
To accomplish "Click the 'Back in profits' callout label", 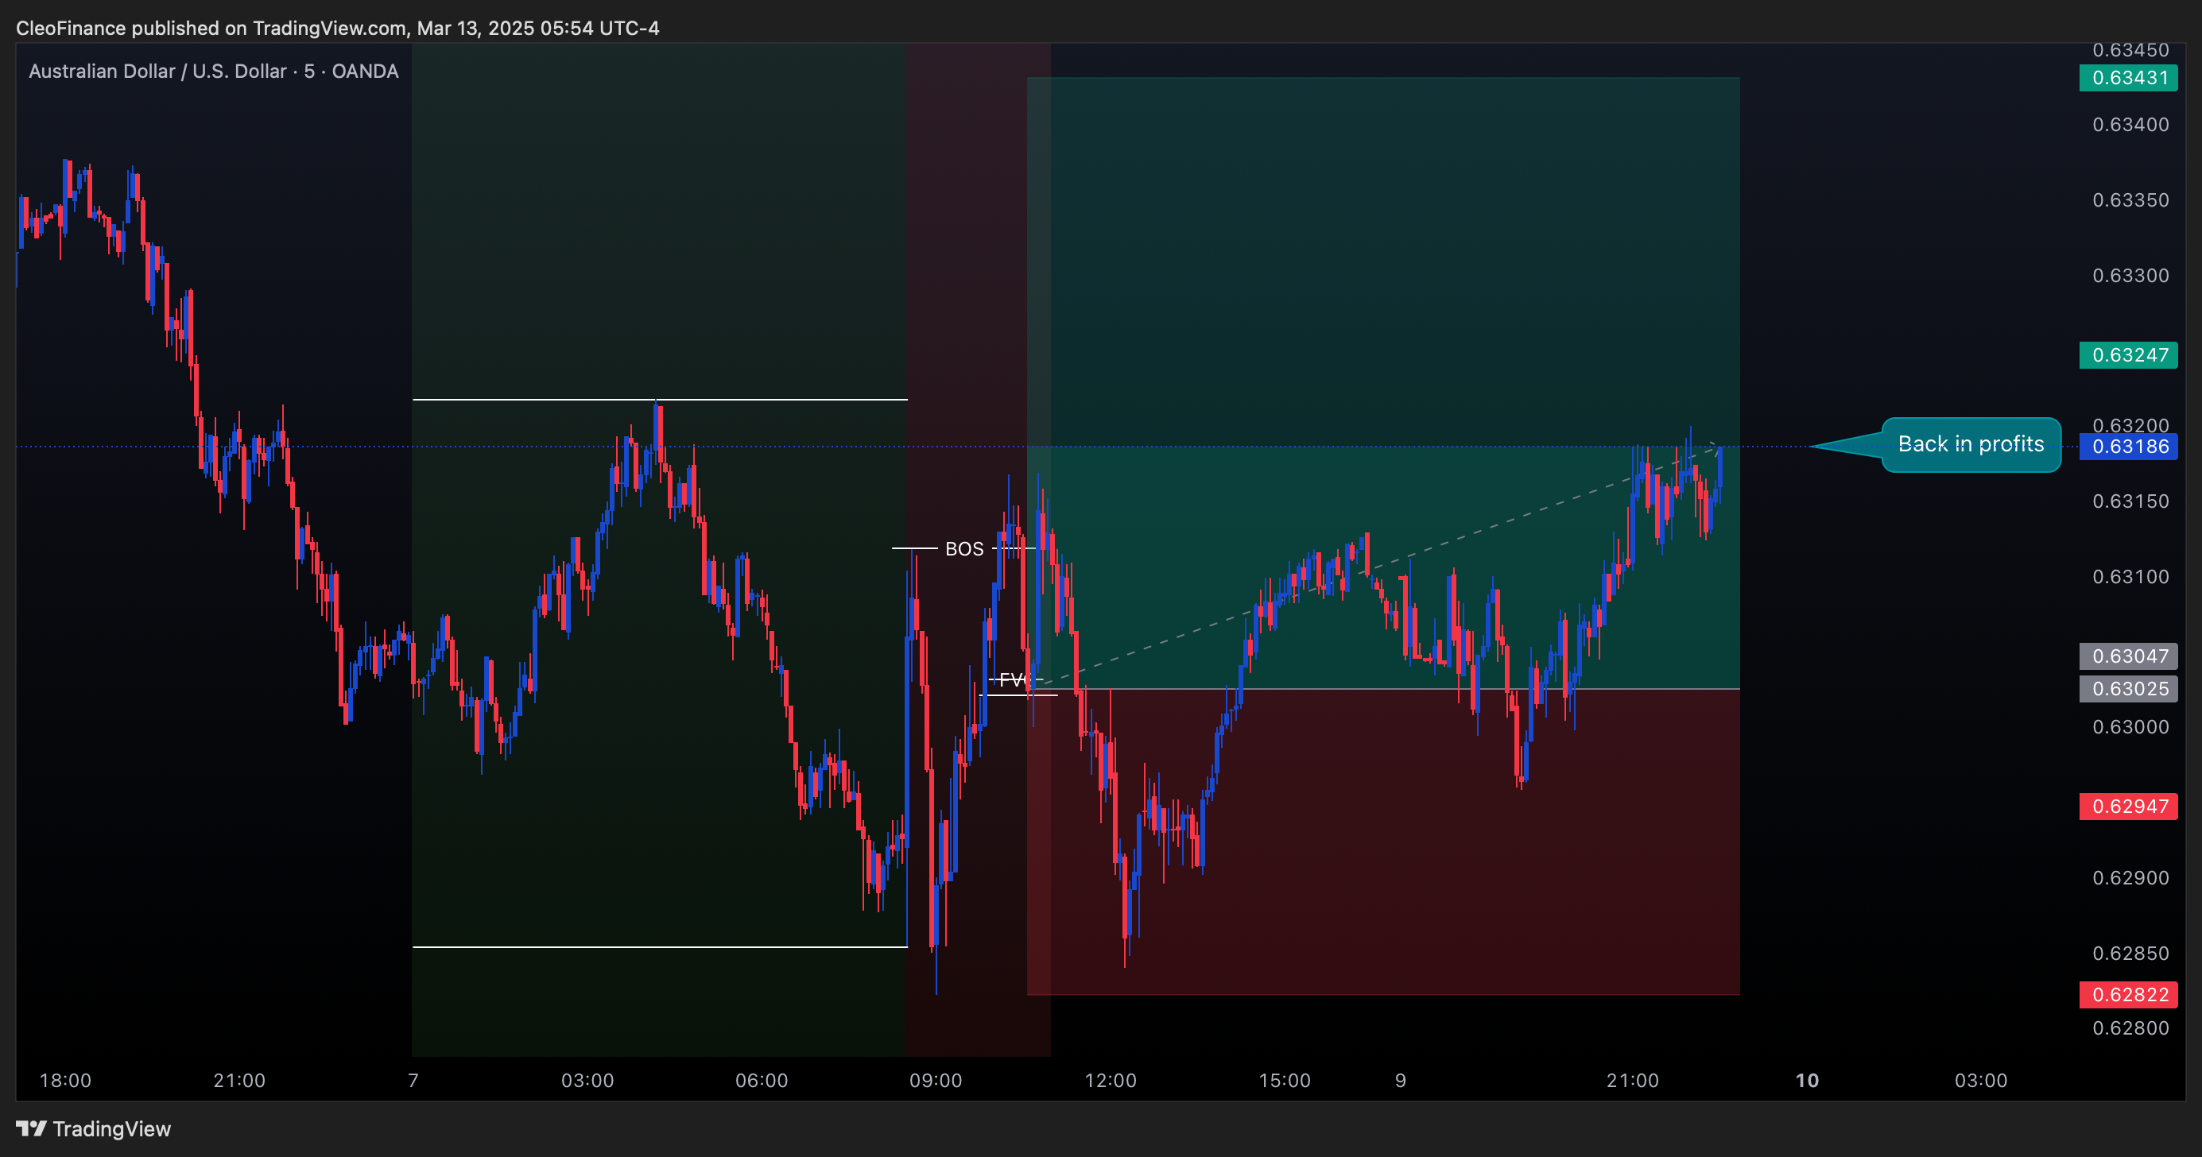I will [1971, 444].
